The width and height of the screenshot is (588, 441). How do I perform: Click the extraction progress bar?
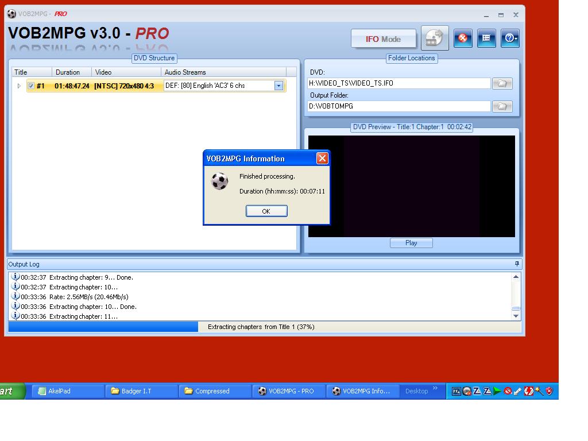(x=265, y=327)
